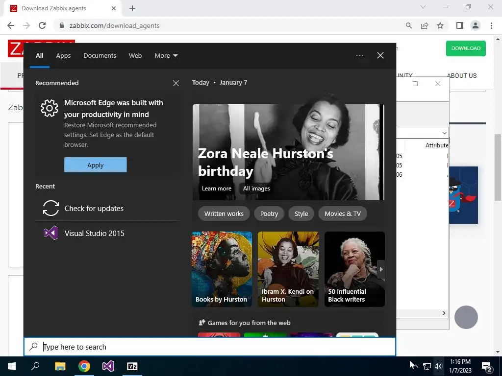The image size is (502, 376).
Task: Click the Type here to search field
Action: click(x=210, y=347)
